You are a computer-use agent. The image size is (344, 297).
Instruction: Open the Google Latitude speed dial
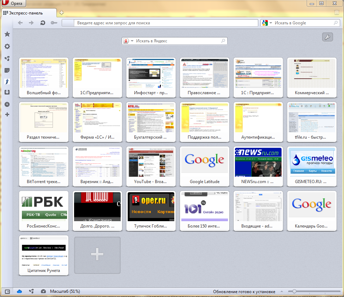pos(205,166)
